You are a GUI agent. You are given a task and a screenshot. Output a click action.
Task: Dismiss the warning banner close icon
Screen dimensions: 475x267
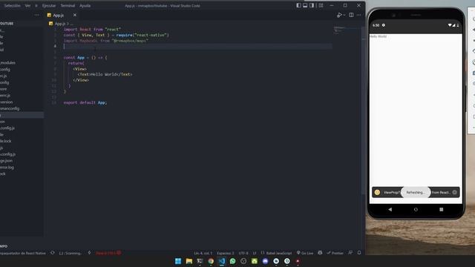pyautogui.click(x=455, y=192)
